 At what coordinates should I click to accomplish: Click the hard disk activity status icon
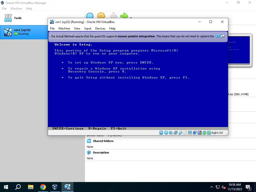coord(161,133)
